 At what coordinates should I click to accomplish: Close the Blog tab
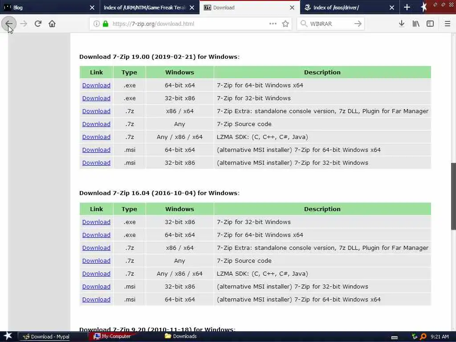(92, 8)
